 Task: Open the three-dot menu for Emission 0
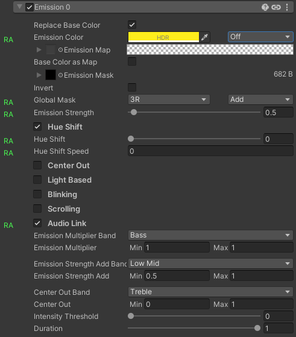287,7
